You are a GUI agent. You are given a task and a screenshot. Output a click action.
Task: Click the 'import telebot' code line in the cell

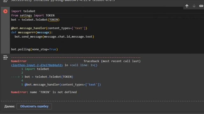pos(23,11)
